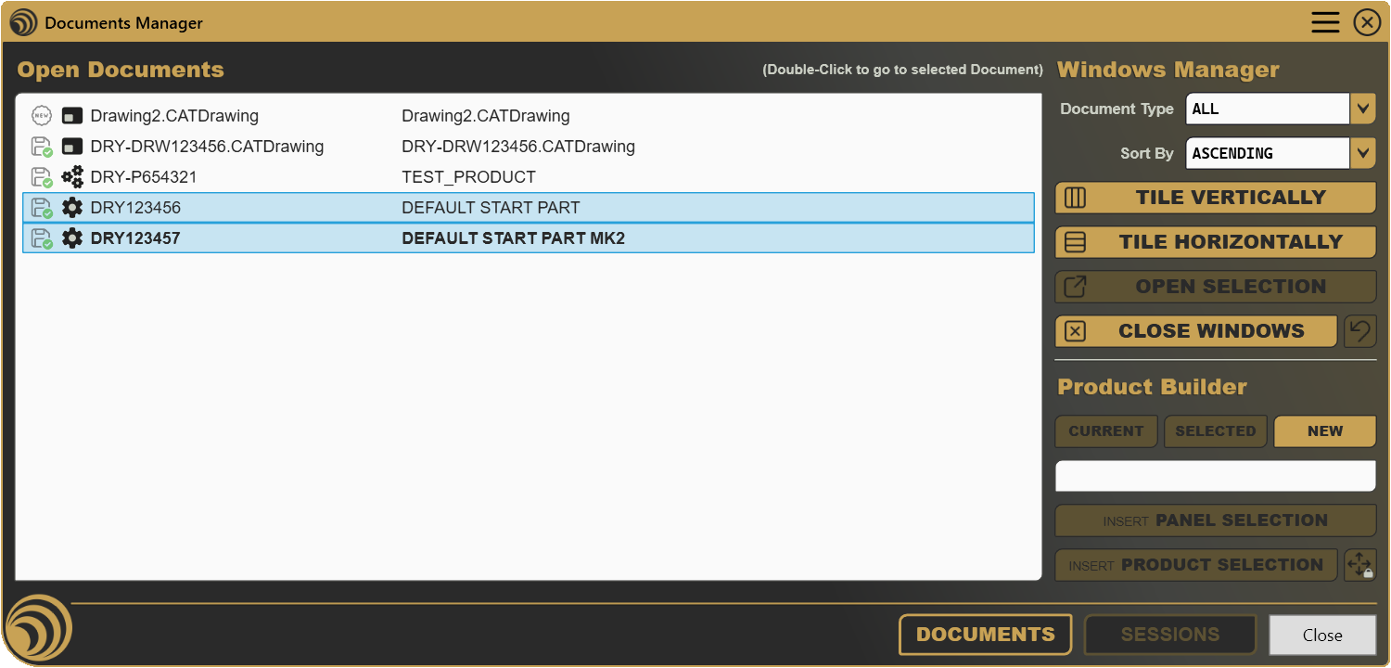
Task: Click the Product Builder name input field
Action: click(1216, 476)
